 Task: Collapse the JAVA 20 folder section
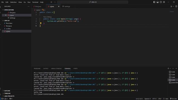(7, 21)
